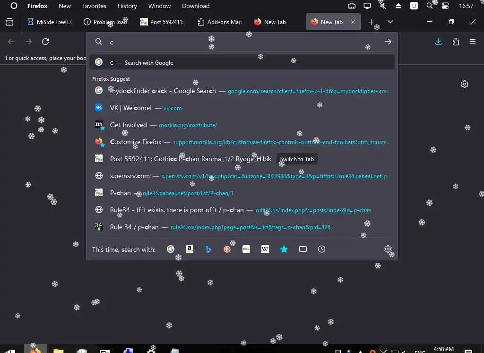
Task: Search this time with Amazon icon
Action: pos(190,249)
